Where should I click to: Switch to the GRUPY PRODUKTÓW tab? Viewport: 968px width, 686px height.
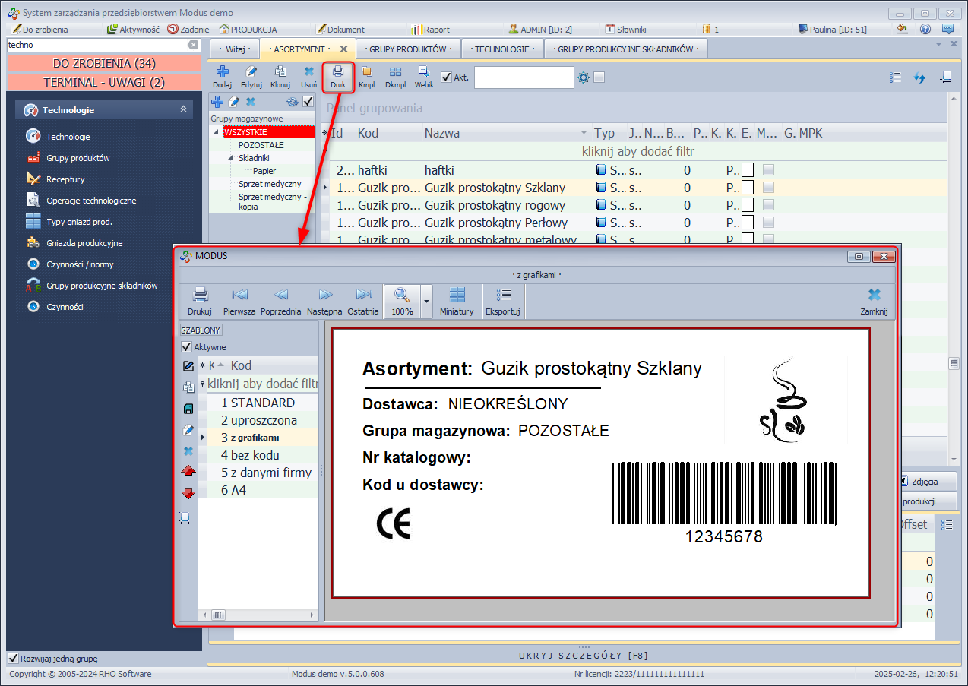[407, 49]
